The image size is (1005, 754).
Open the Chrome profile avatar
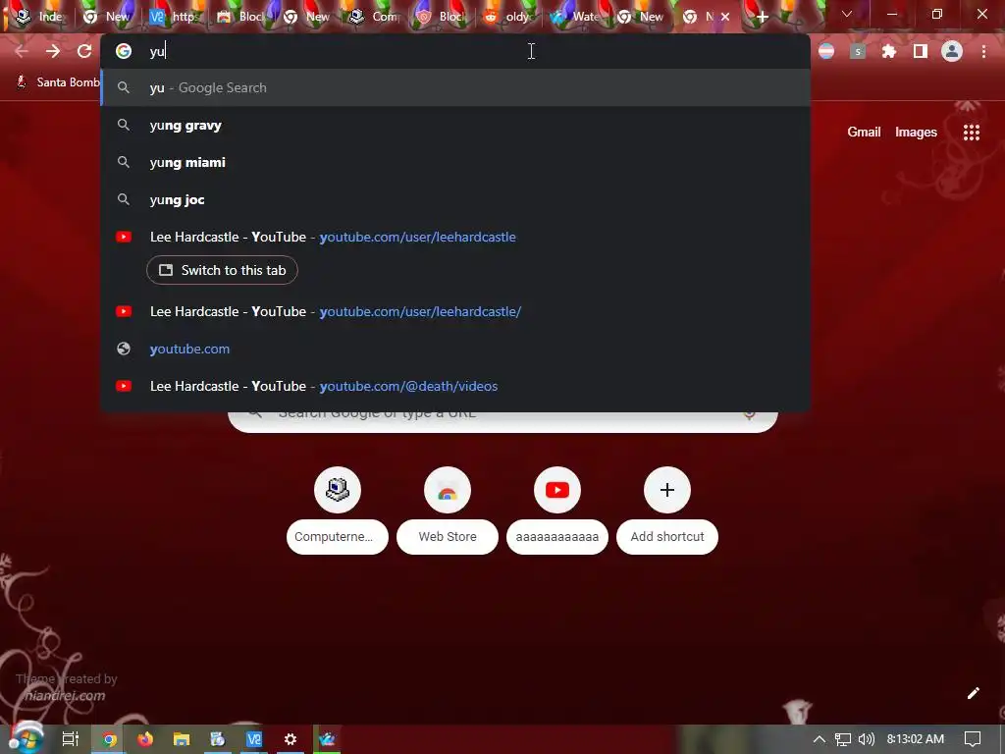click(x=952, y=51)
